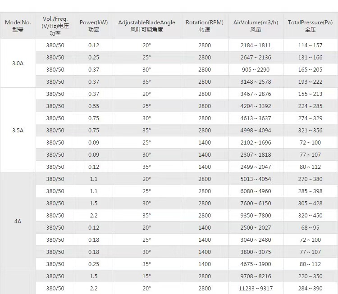This screenshot has width=338, height=294.
Task: Click the power value 2.2 in 4A rows
Action: pos(94,215)
